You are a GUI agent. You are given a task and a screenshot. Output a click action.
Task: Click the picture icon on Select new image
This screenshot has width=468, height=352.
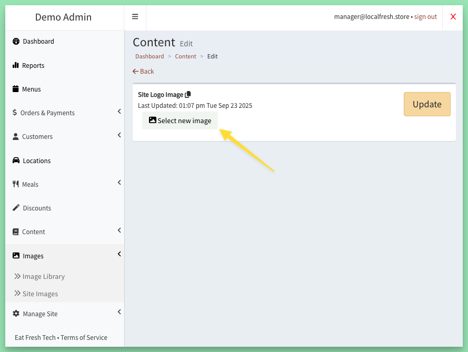coord(153,120)
